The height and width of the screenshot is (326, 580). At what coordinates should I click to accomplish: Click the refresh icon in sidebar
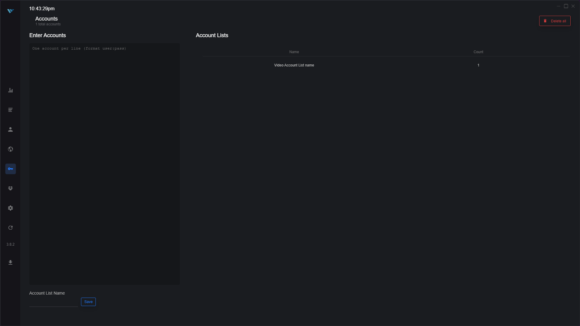pos(11,228)
